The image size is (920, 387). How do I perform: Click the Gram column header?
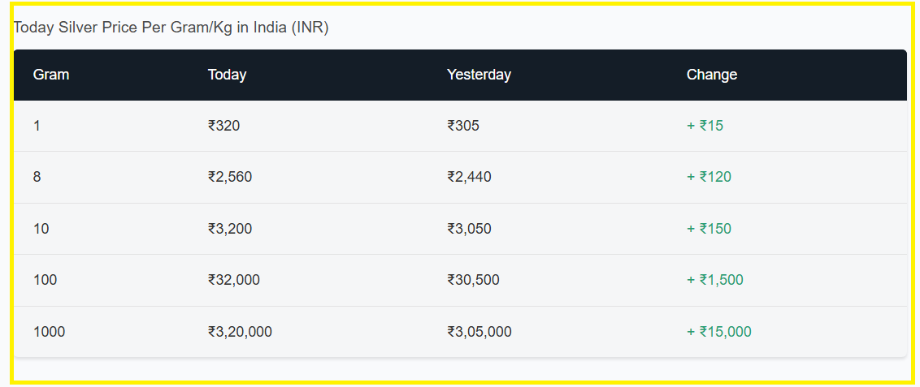51,75
